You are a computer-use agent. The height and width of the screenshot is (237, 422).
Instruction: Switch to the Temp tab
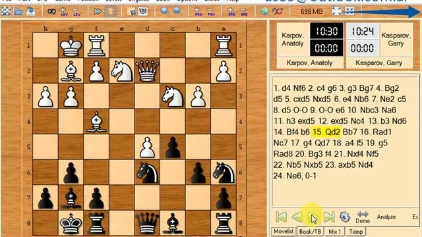[356, 231]
